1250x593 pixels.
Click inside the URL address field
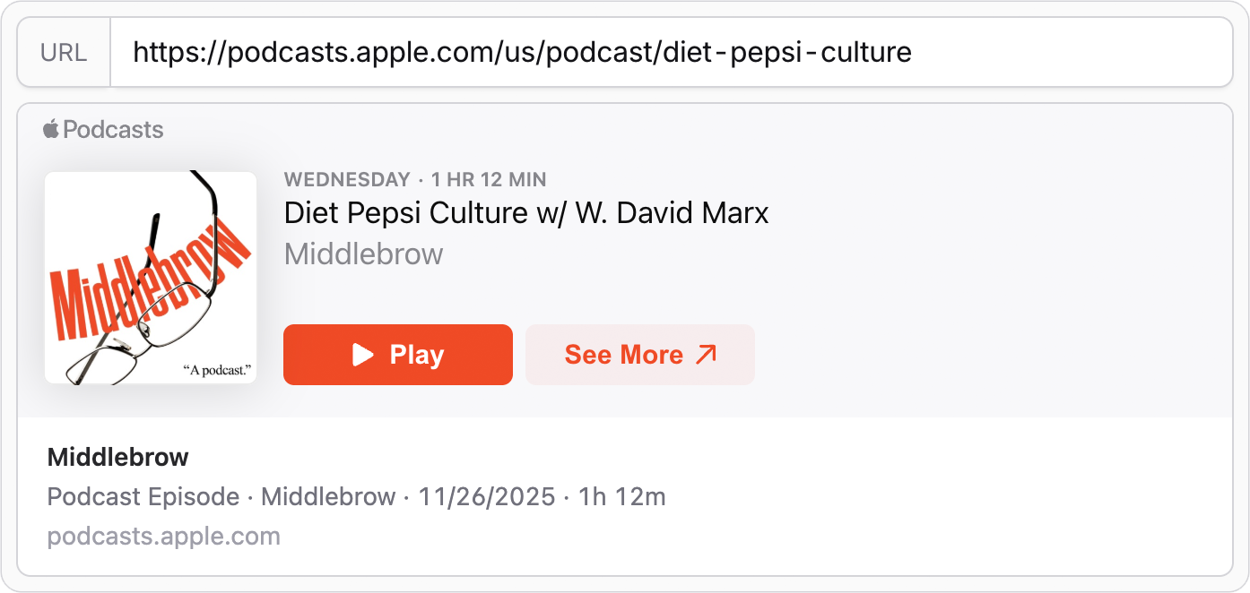tap(628, 52)
